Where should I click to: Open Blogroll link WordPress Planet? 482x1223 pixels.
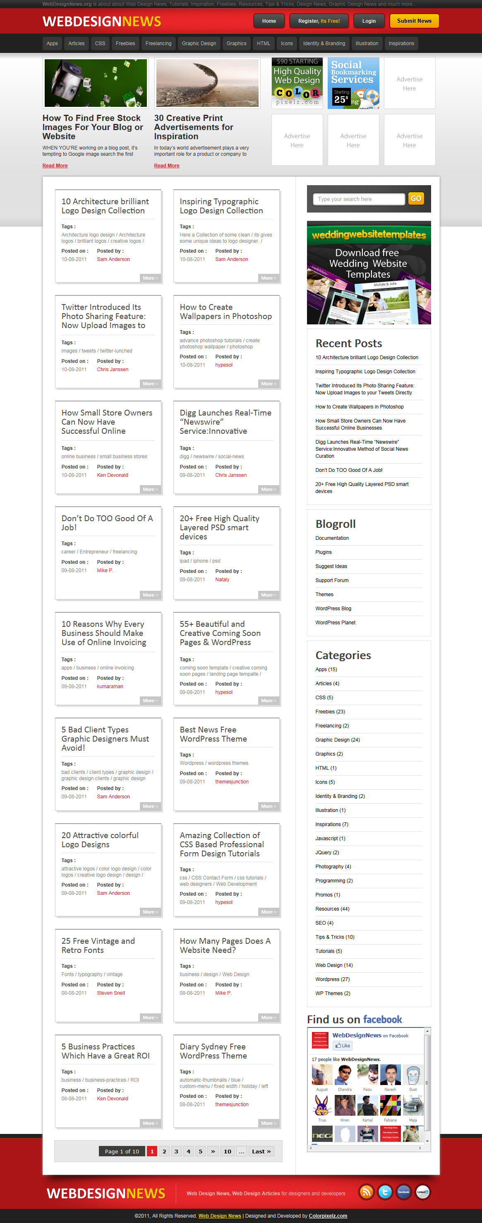pyautogui.click(x=335, y=622)
